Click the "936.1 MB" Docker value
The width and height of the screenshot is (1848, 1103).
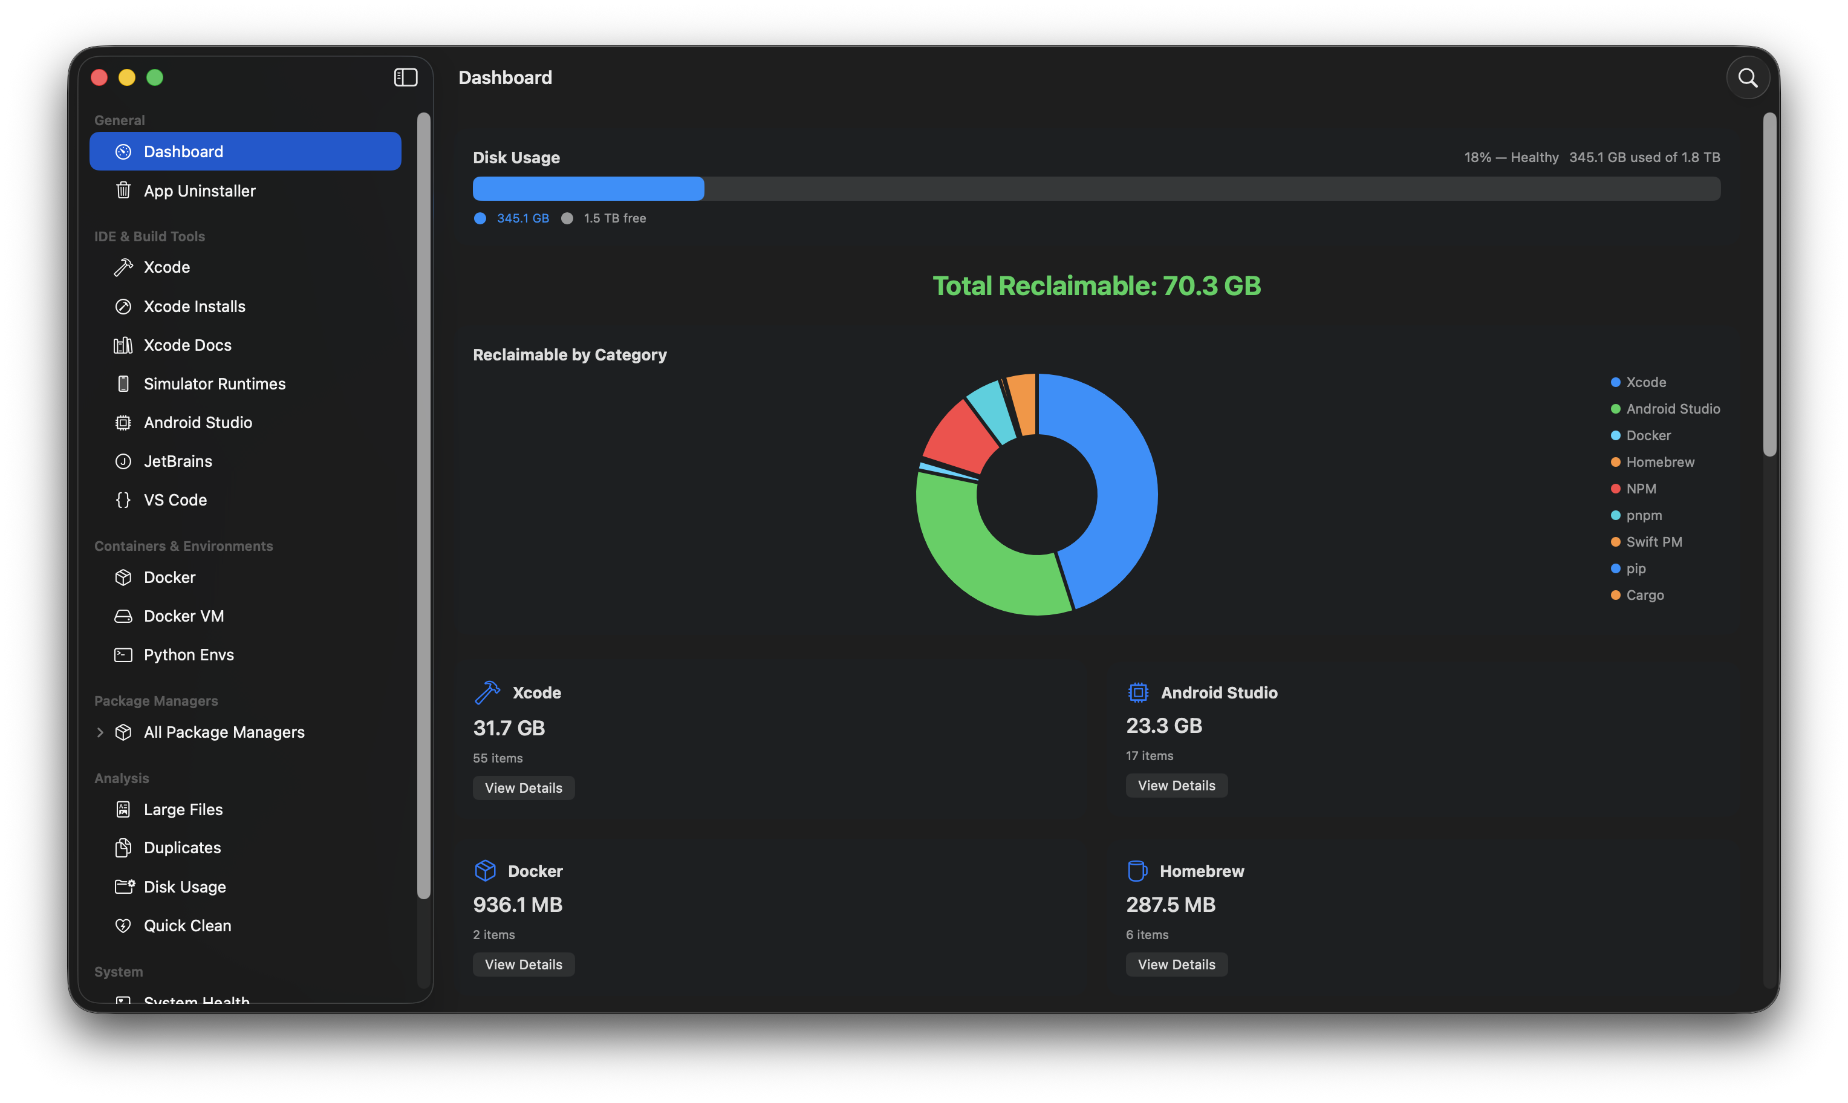518,905
